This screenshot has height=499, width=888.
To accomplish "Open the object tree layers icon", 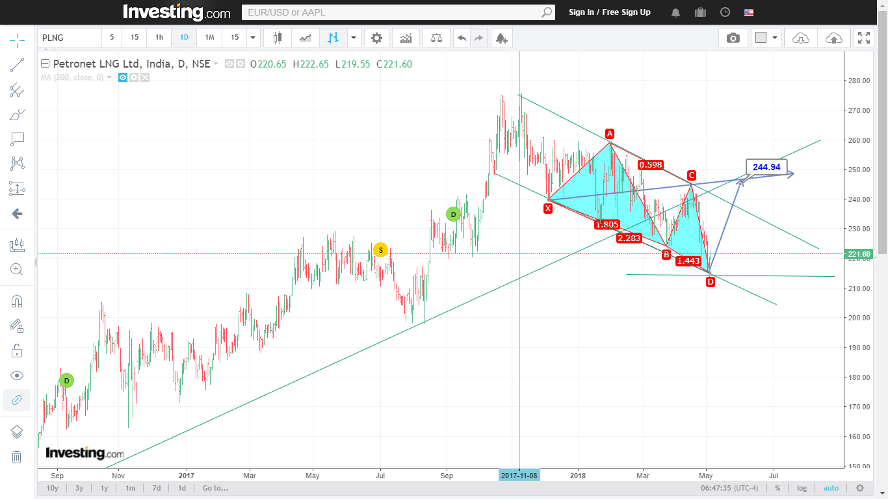I will tap(17, 432).
